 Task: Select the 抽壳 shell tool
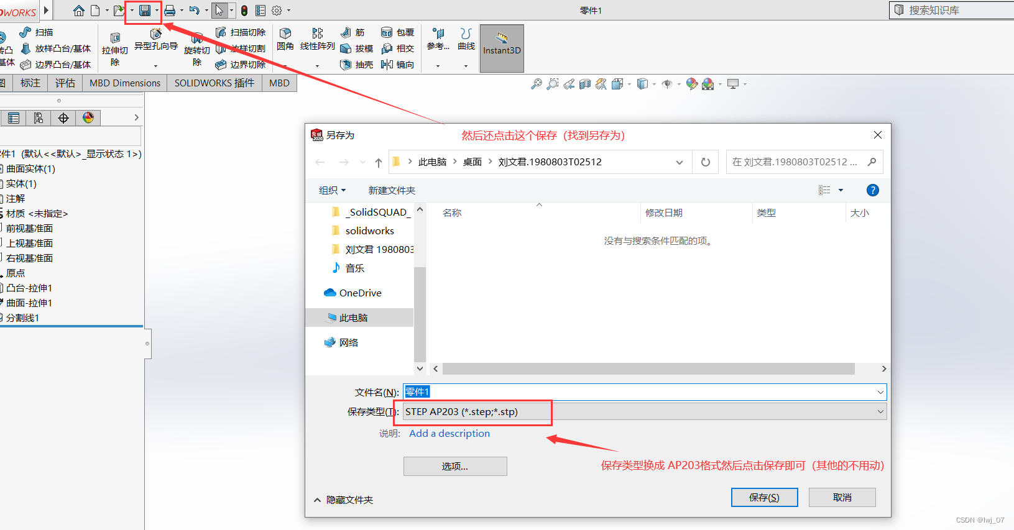(x=357, y=65)
